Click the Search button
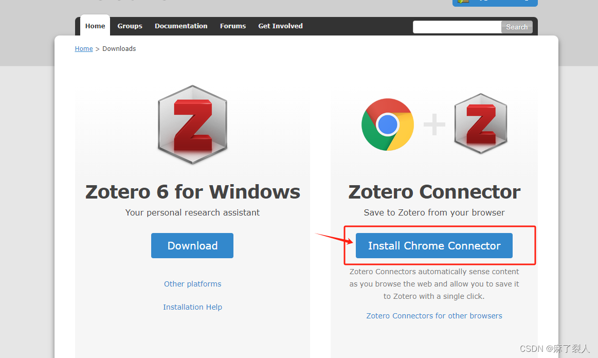This screenshot has width=598, height=358. pyautogui.click(x=517, y=27)
